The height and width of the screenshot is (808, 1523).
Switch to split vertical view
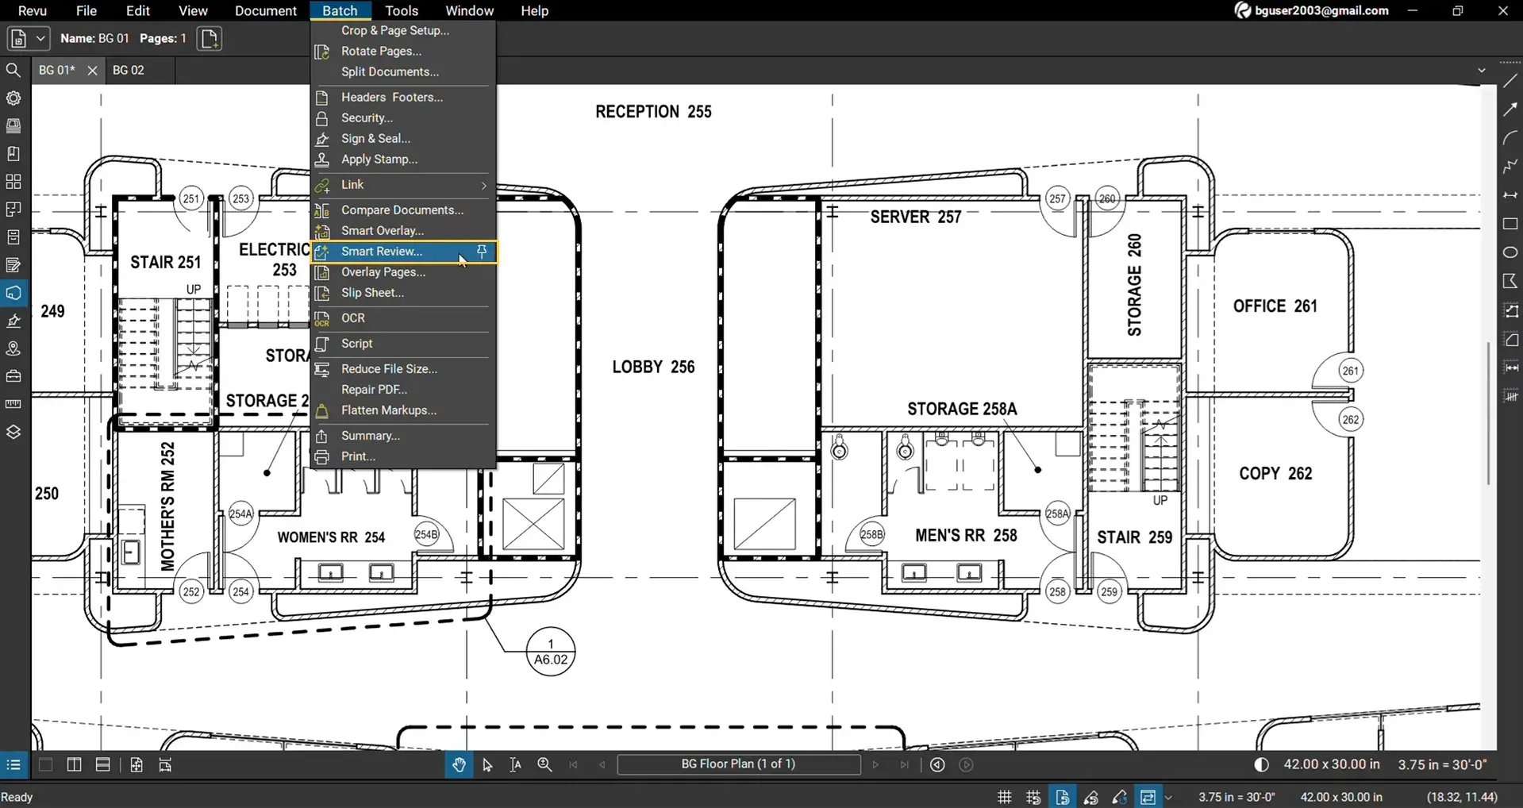(74, 764)
